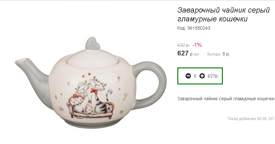Image resolution: width=275 pixels, height=144 pixels.
Task: Click the 627р. total inside green box
Action: pyautogui.click(x=213, y=76)
